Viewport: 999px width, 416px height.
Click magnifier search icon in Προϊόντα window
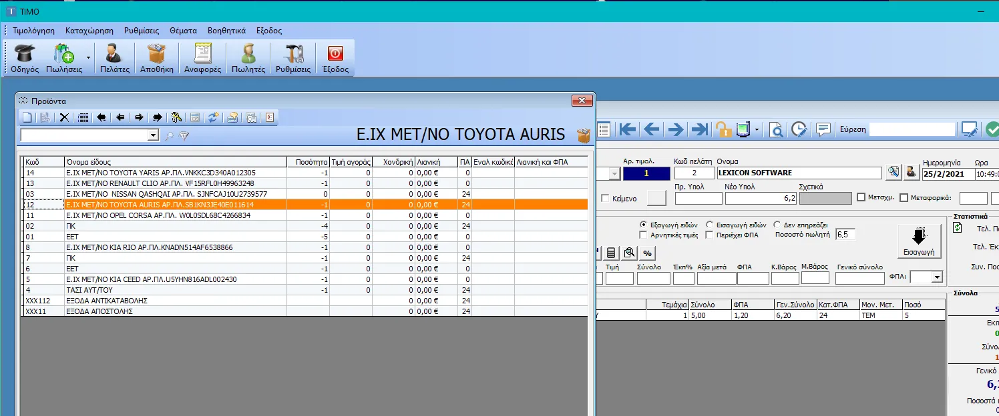170,136
